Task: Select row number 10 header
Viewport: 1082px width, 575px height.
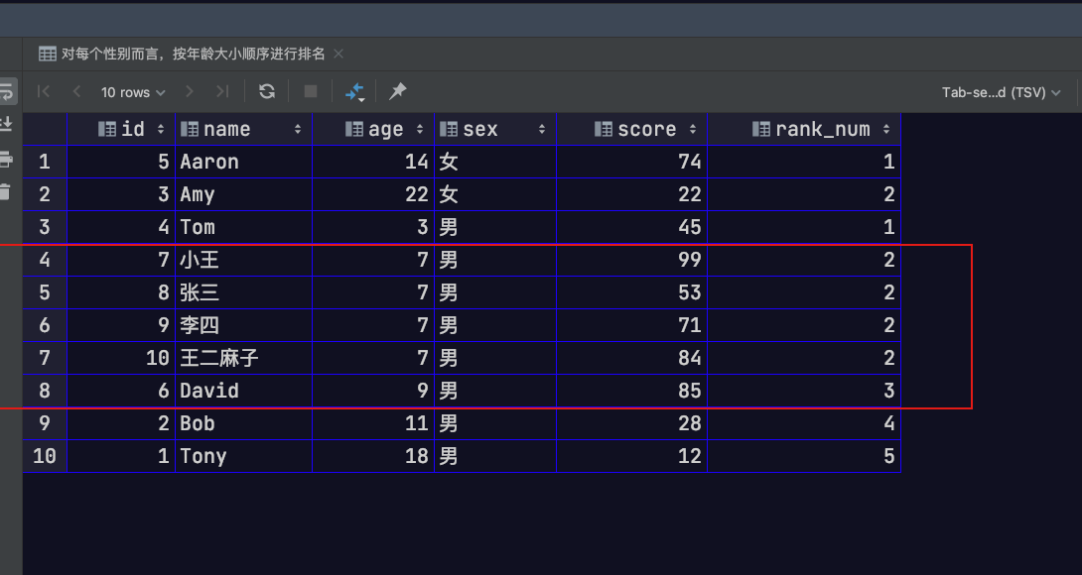Action: (45, 456)
